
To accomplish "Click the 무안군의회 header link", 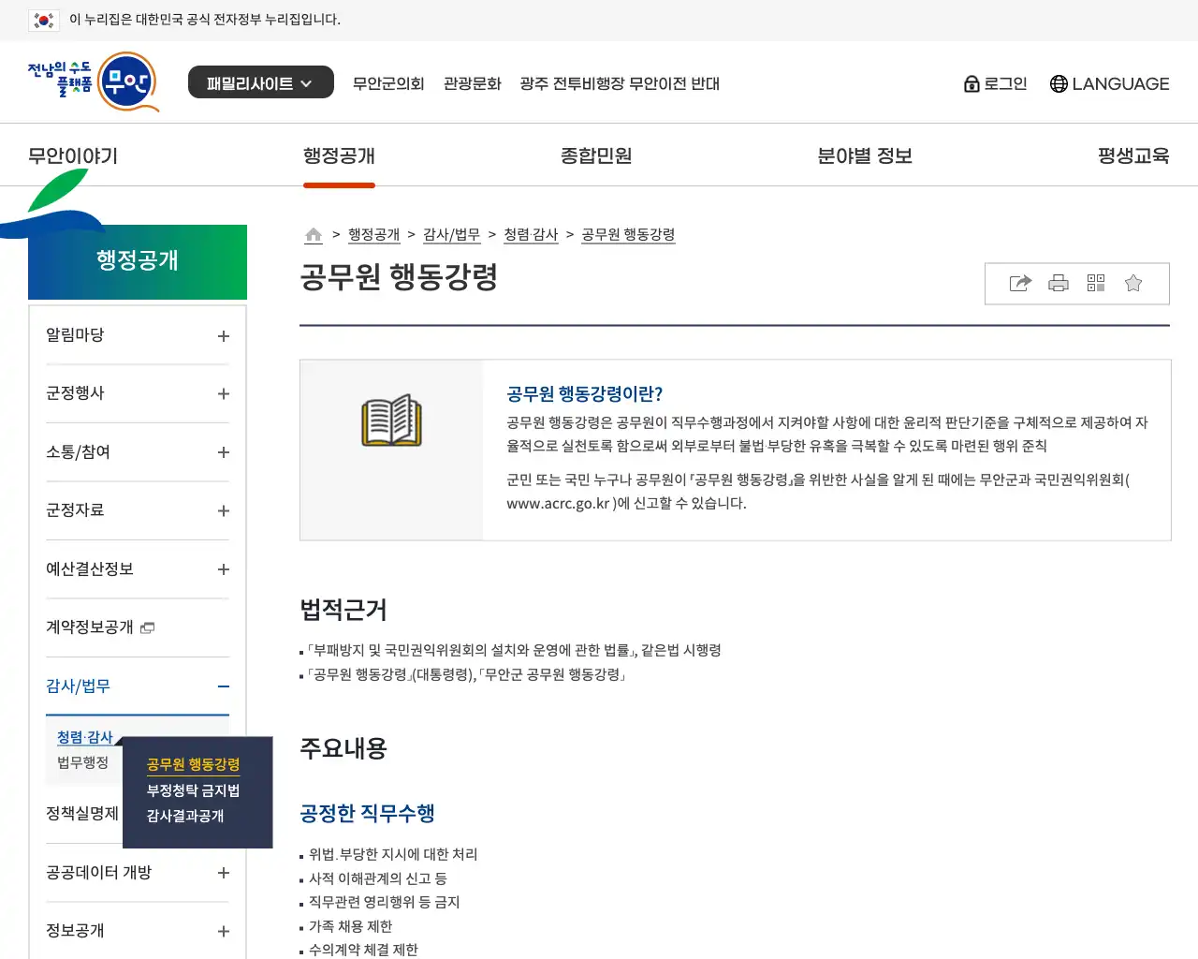I will [x=388, y=83].
